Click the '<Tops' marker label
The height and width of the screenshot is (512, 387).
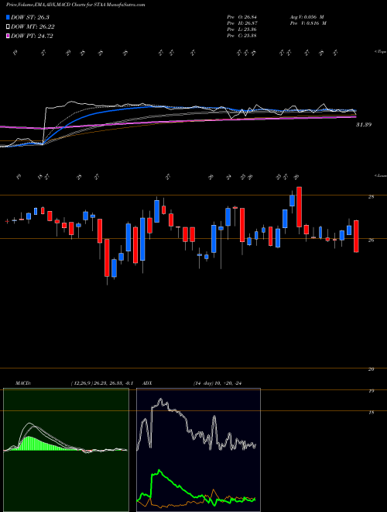click(x=380, y=52)
